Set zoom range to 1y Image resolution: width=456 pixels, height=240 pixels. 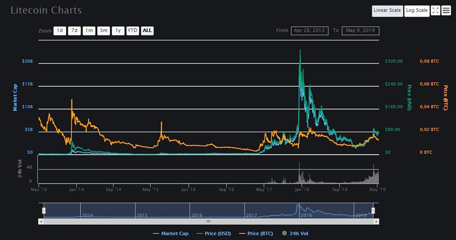(118, 31)
